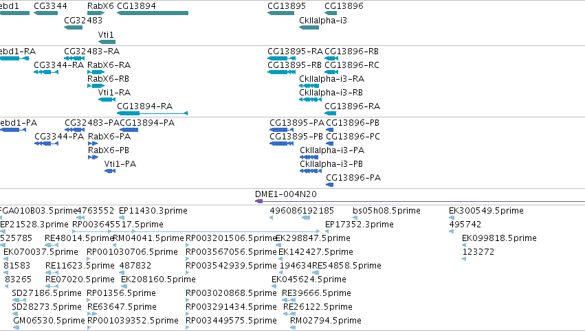Click EST label 4763552
The width and height of the screenshot is (585, 331).
[95, 211]
